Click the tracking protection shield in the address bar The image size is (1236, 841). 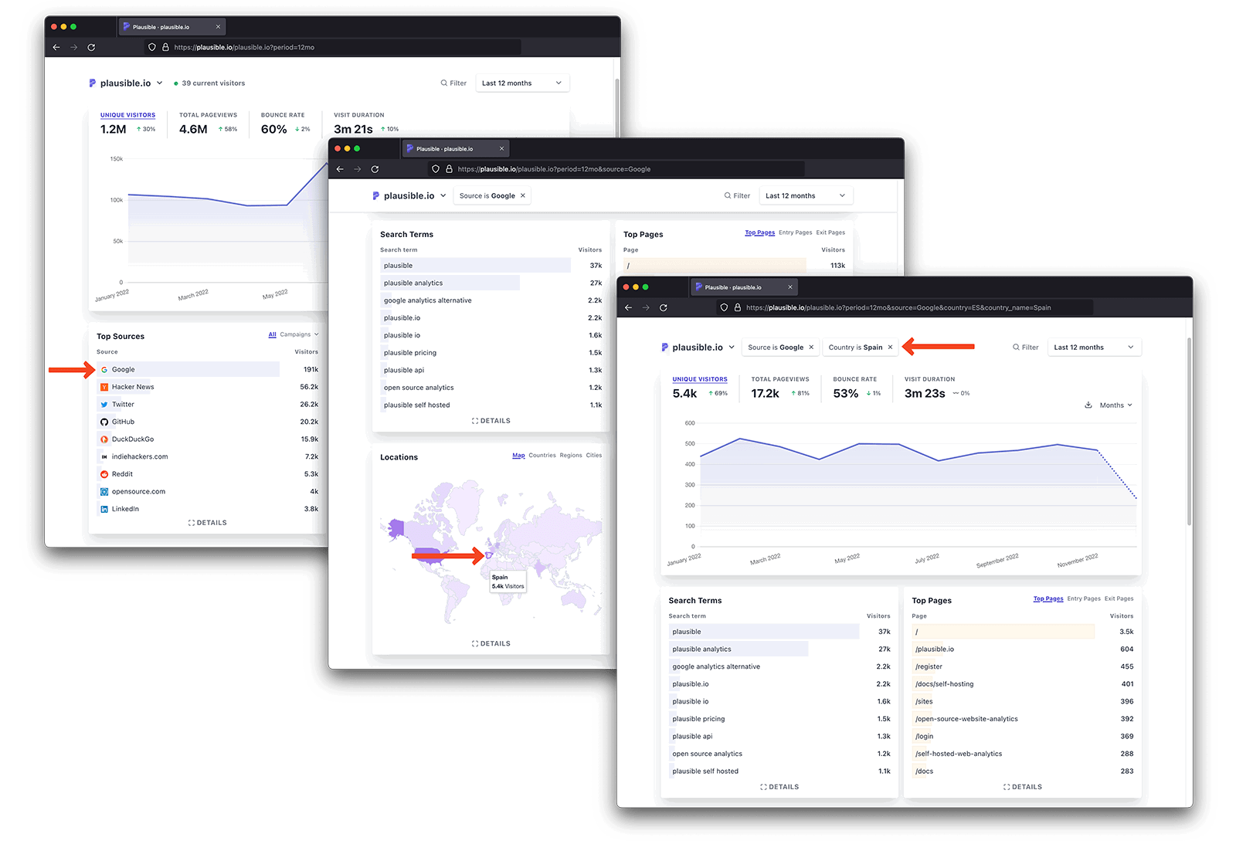pos(724,307)
